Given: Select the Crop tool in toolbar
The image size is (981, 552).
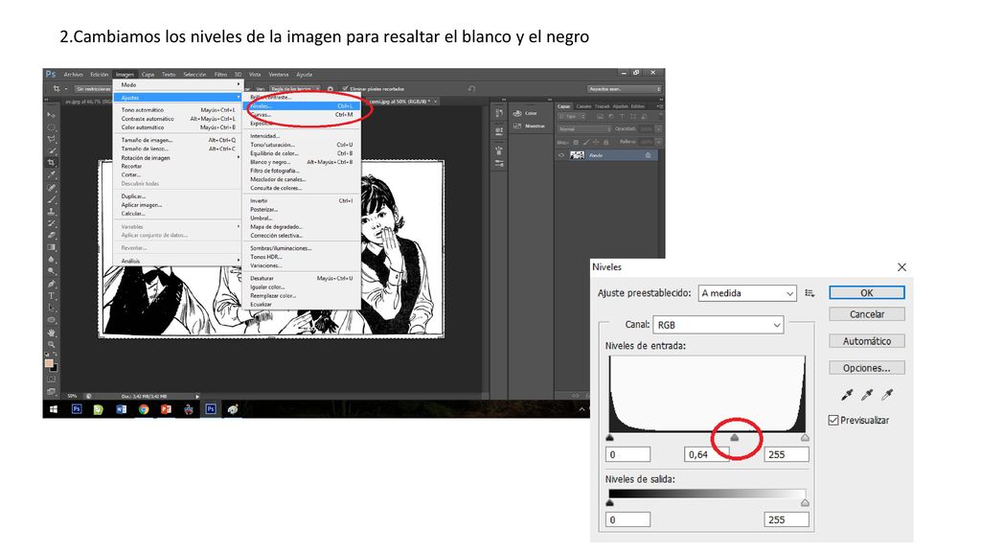Looking at the screenshot, I should (x=52, y=163).
